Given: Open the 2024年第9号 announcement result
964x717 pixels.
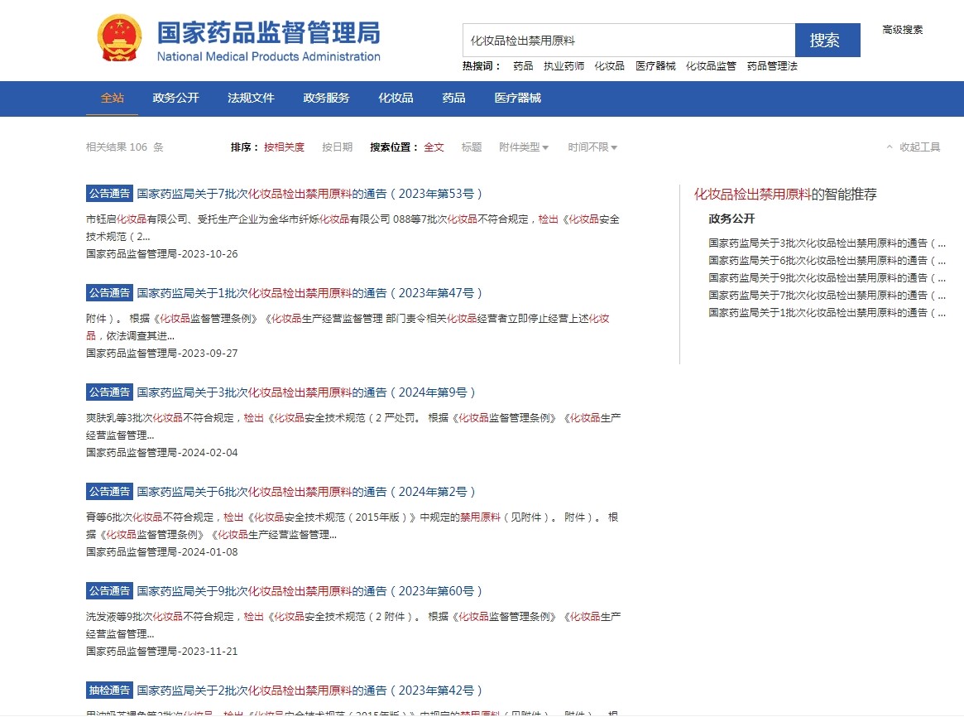Looking at the screenshot, I should [x=306, y=392].
